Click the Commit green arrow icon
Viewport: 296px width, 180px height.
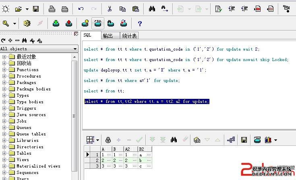[x=56, y=24]
